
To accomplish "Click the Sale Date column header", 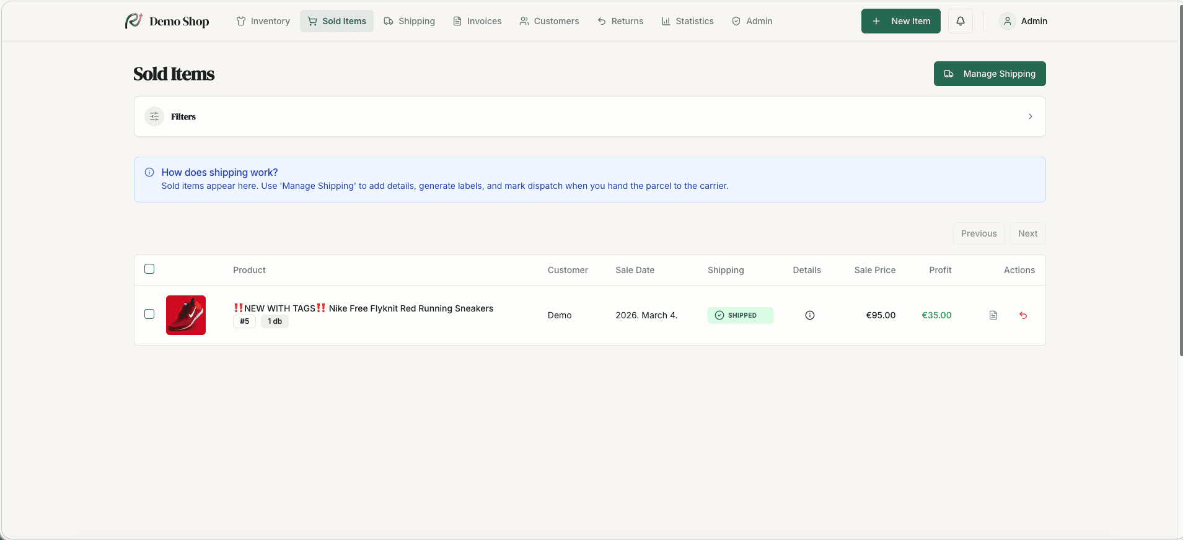I will (635, 270).
